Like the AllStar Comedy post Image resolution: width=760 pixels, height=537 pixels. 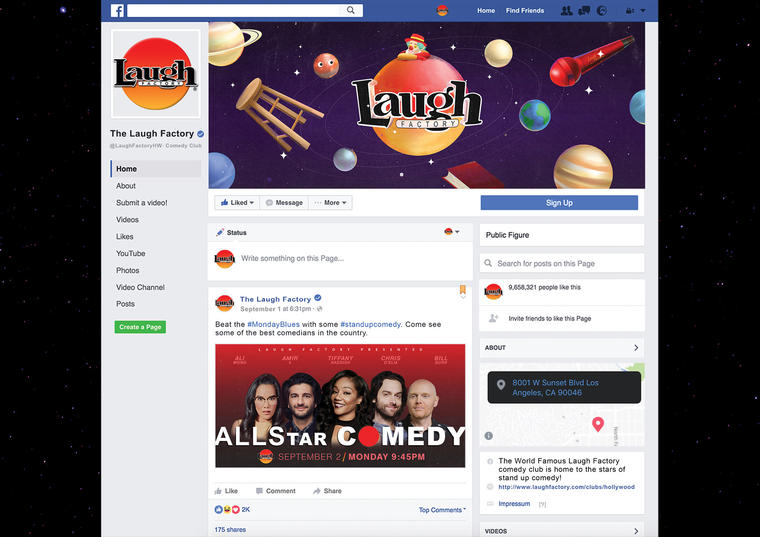click(226, 491)
